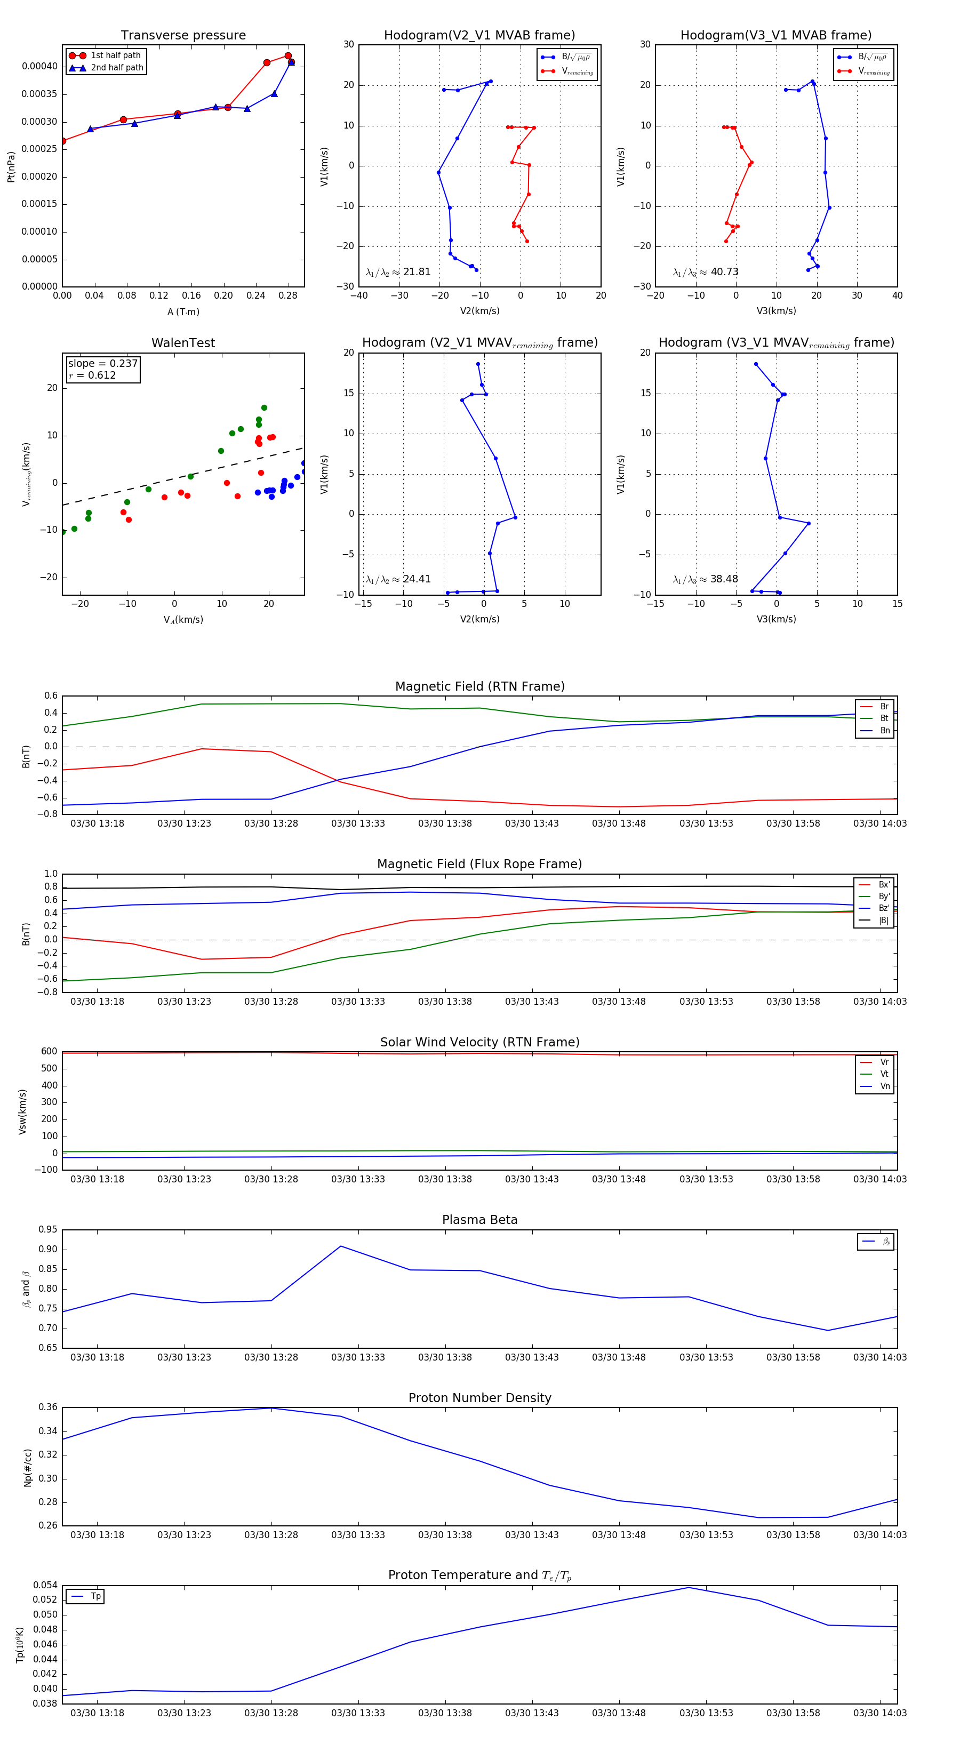Click the Bx' legend entry
The height and width of the screenshot is (1760, 960).
(875, 885)
